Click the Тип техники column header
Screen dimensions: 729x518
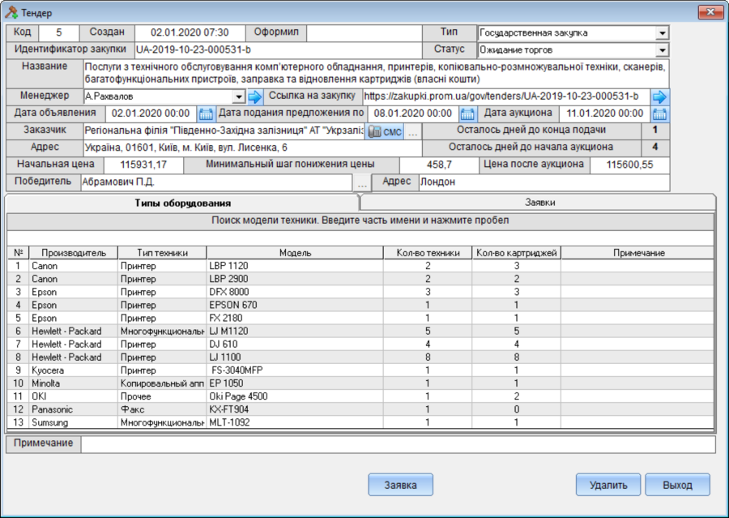[x=162, y=253]
